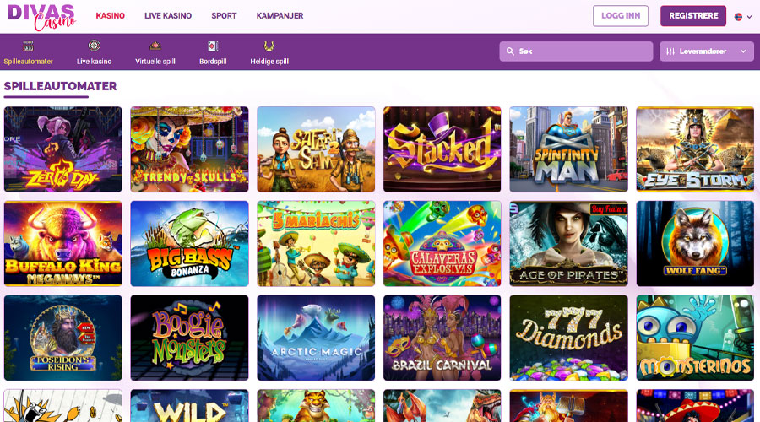Open the KASINO menu item

(x=110, y=15)
